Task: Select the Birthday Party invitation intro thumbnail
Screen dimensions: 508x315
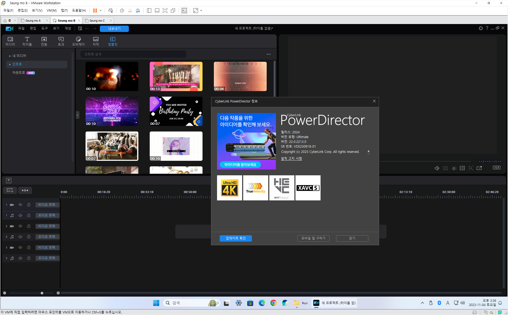Action: tap(176, 111)
